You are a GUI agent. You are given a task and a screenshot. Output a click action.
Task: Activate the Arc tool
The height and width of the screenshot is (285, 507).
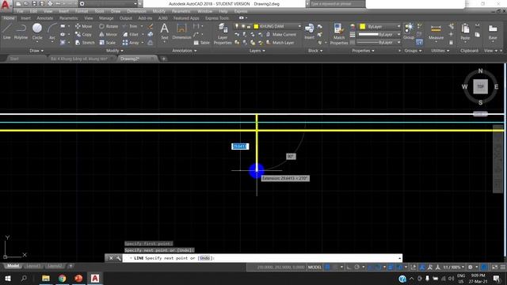pyautogui.click(x=52, y=32)
